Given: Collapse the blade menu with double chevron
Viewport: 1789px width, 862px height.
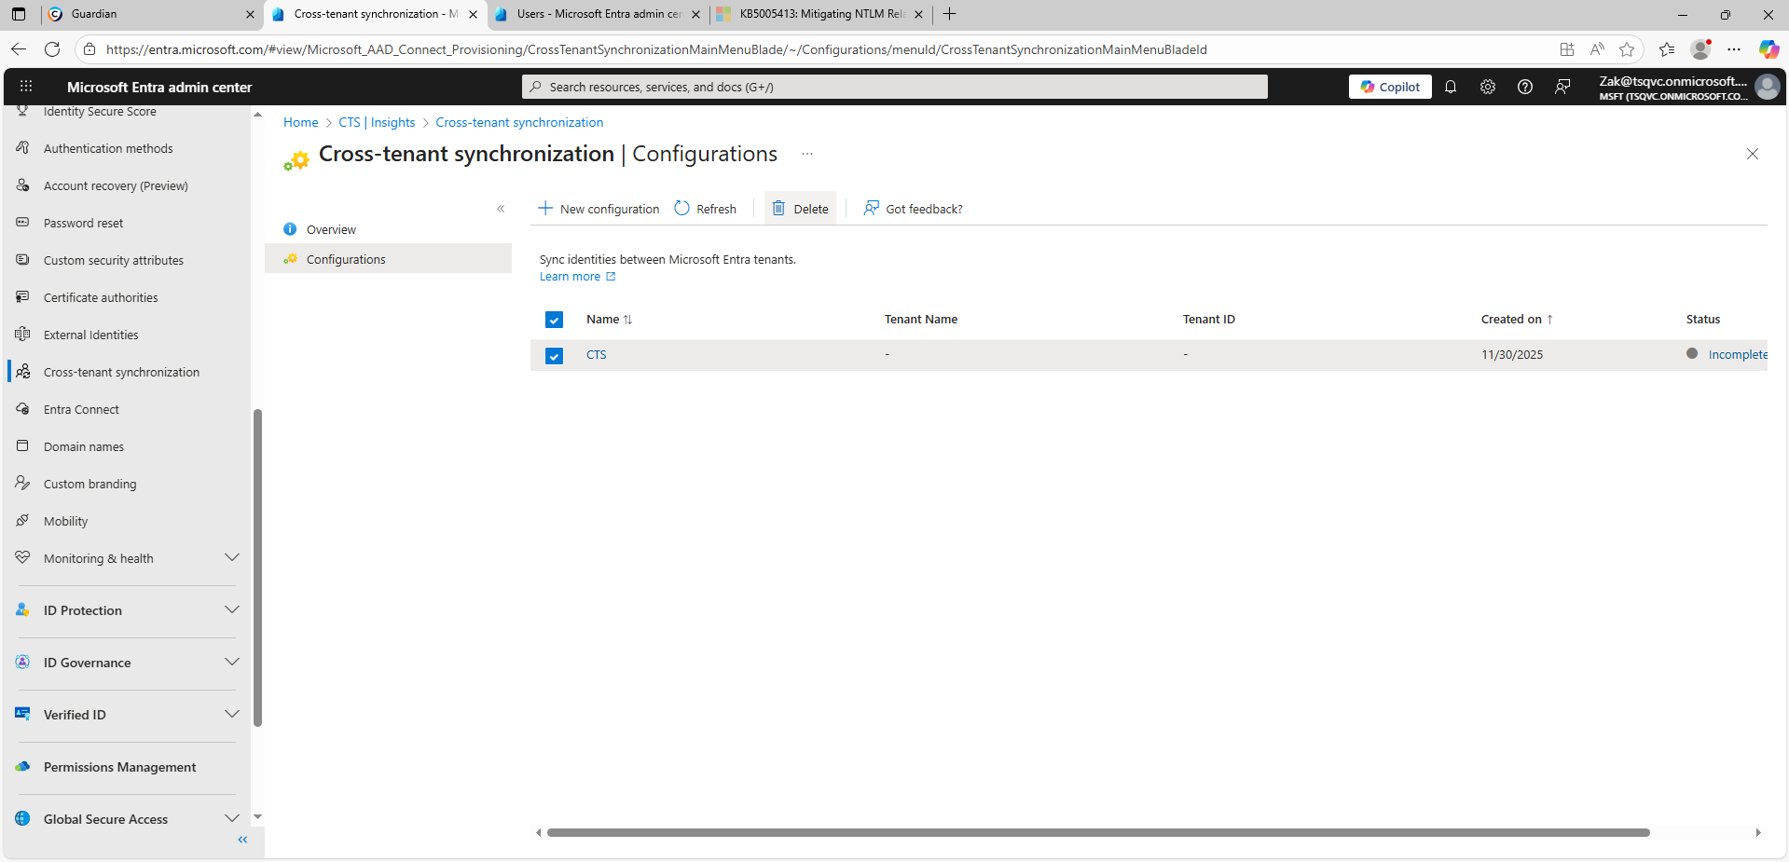Looking at the screenshot, I should [501, 209].
